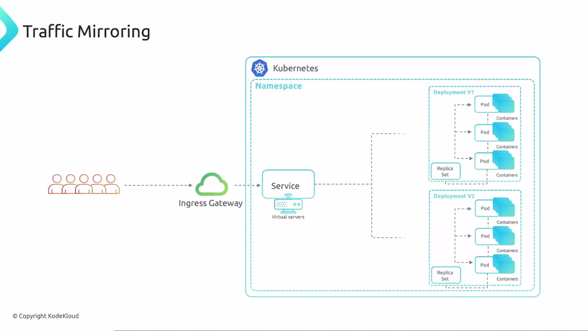Click the Ingress Gateway cloud icon
The height and width of the screenshot is (331, 588).
click(212, 184)
